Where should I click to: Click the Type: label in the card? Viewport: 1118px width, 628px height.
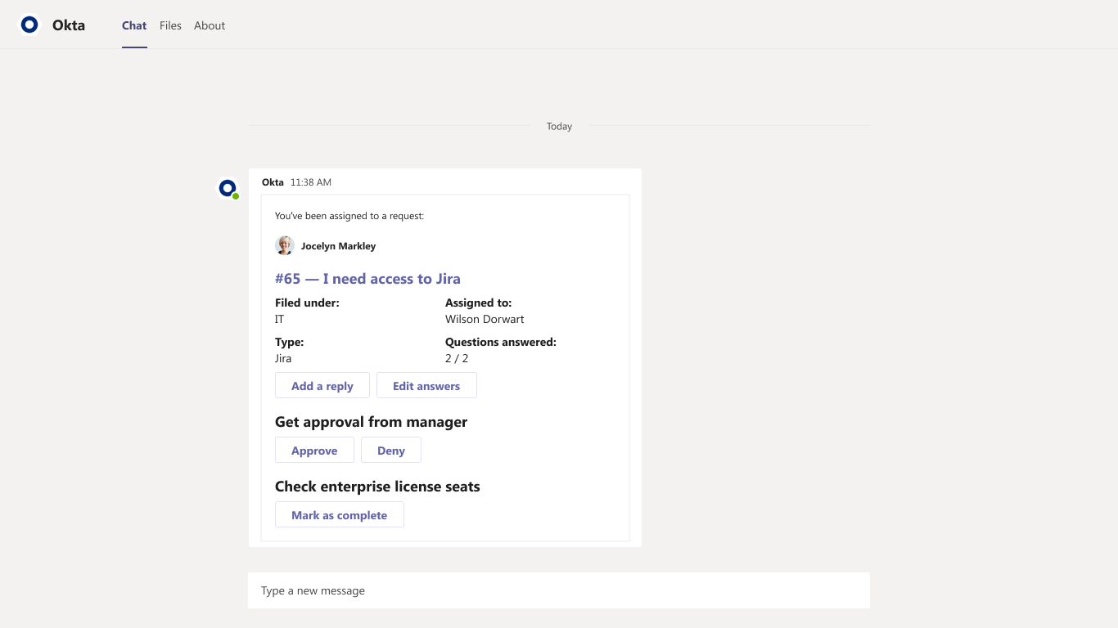click(290, 342)
